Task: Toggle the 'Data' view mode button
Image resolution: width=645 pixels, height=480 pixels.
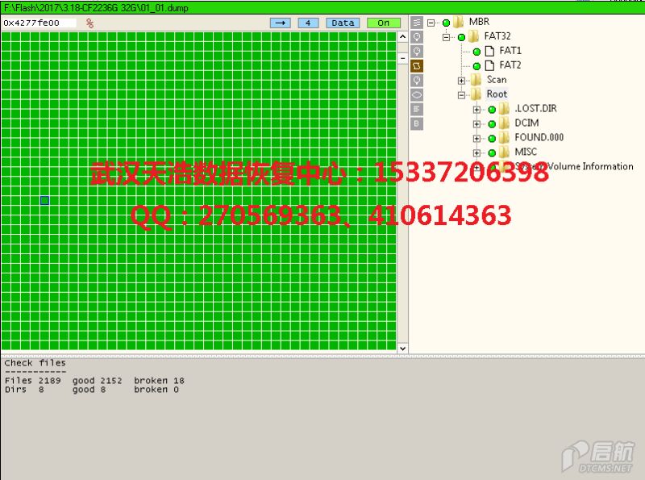Action: [343, 23]
